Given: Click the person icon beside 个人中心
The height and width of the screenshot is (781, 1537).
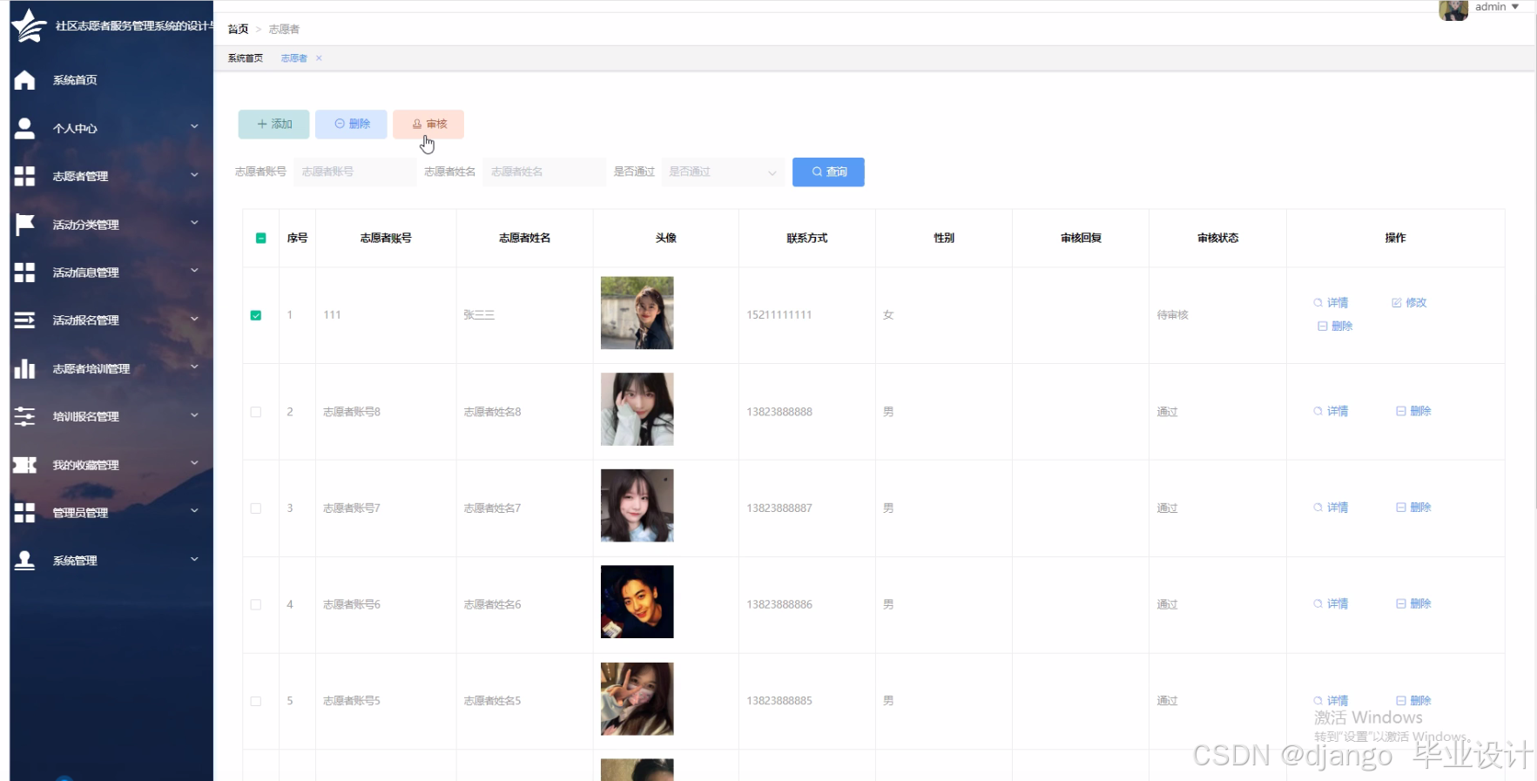Looking at the screenshot, I should 24,128.
